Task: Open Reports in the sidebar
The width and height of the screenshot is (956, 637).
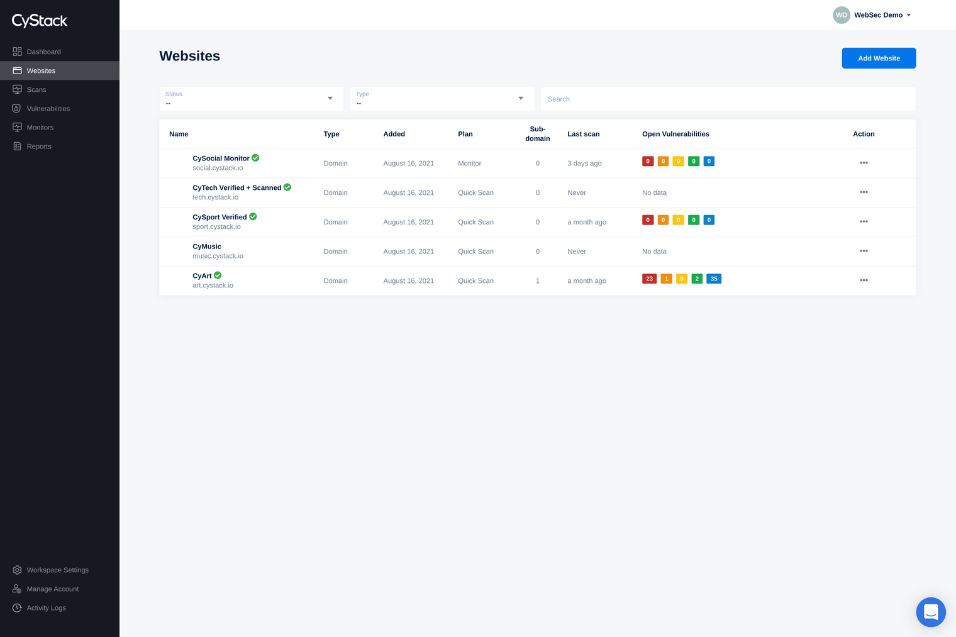Action: [x=39, y=146]
